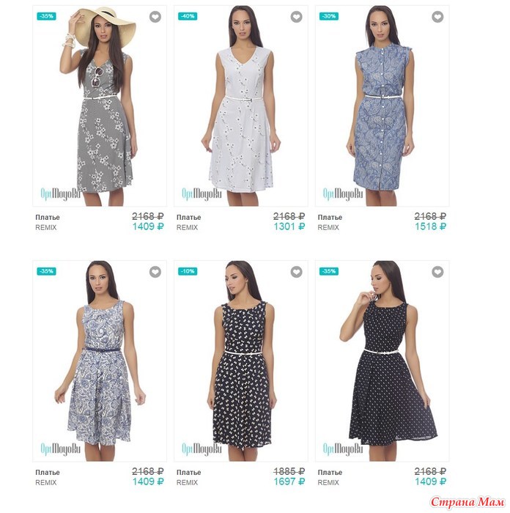Click the Страна Мам watermark logo
The width and height of the screenshot is (510, 513).
pyautogui.click(x=467, y=502)
